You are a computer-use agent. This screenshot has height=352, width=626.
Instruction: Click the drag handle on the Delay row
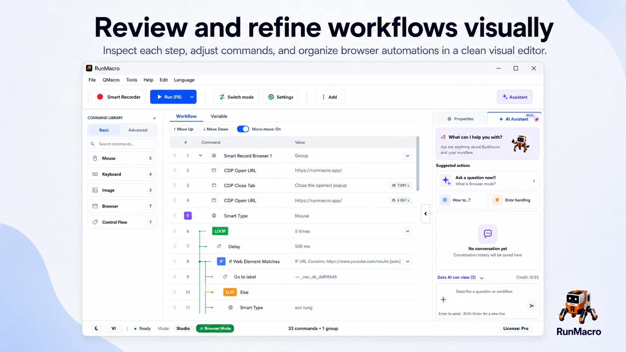174,247
